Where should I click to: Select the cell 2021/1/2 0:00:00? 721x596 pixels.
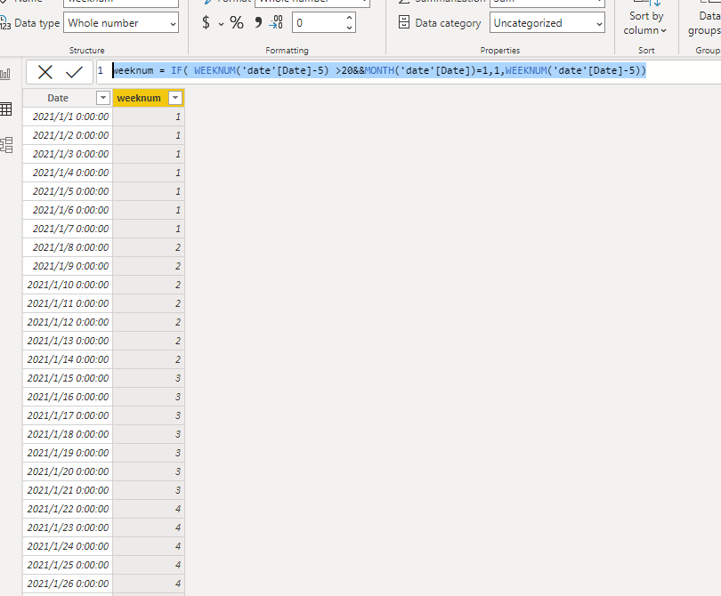68,135
